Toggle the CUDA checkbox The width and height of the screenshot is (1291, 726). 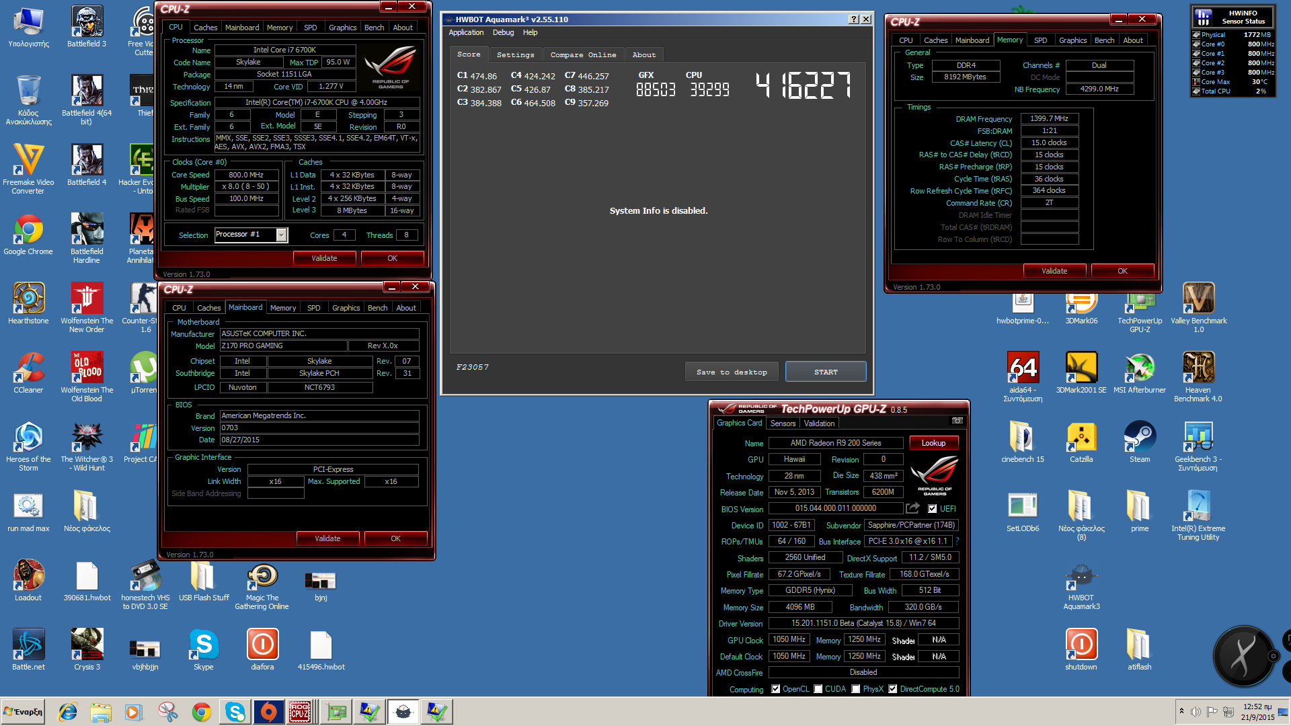coord(818,689)
